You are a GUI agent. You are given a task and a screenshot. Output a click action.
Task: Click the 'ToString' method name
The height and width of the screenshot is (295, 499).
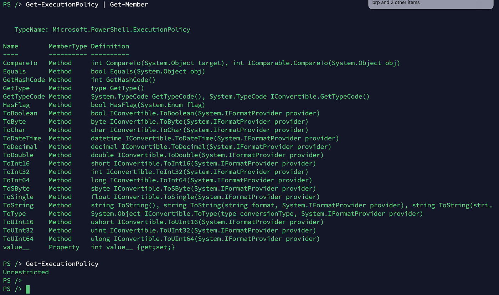18,205
